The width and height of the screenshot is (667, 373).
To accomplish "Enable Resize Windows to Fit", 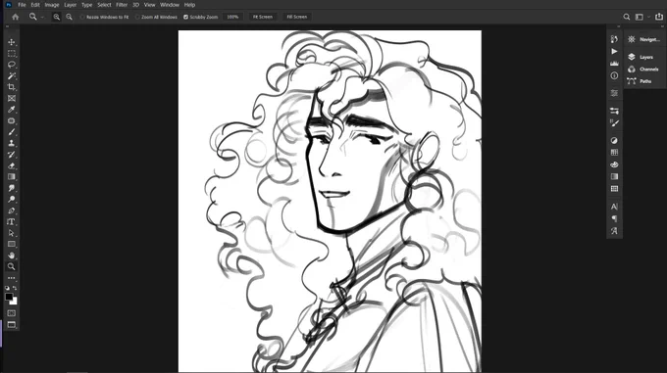I will (104, 17).
